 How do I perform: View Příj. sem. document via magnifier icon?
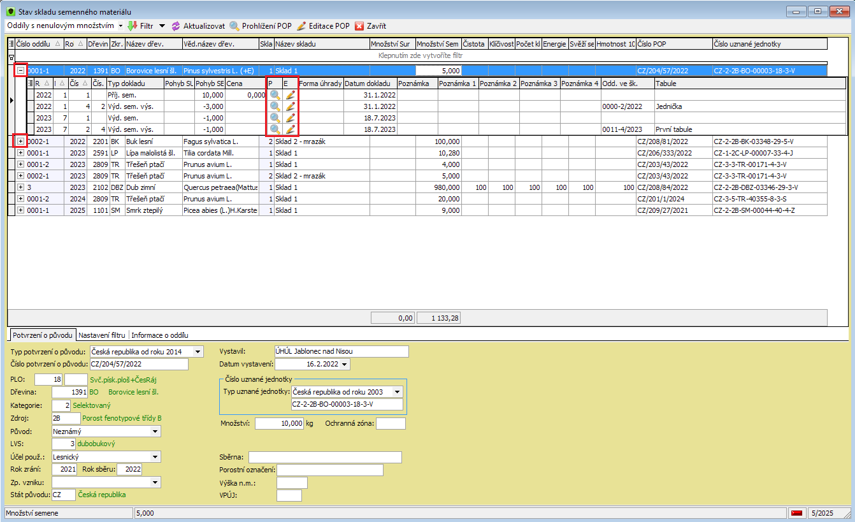point(275,94)
